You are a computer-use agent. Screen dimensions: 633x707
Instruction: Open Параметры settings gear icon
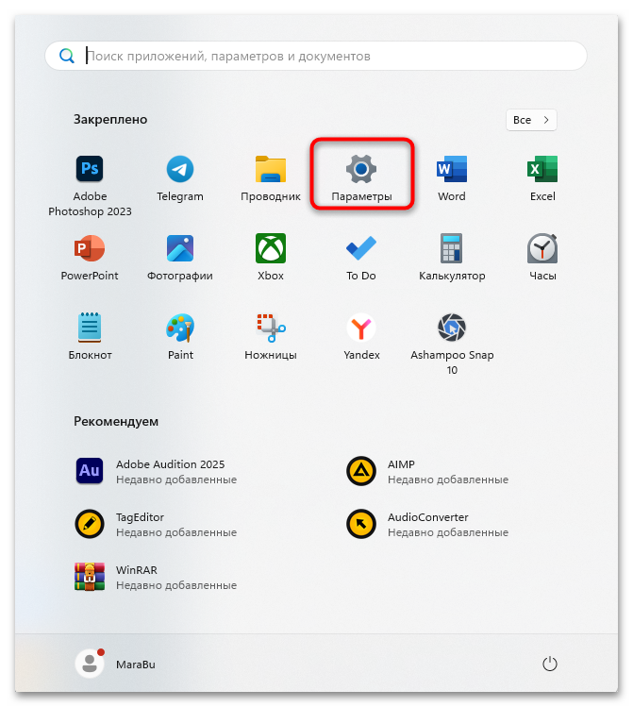[361, 169]
